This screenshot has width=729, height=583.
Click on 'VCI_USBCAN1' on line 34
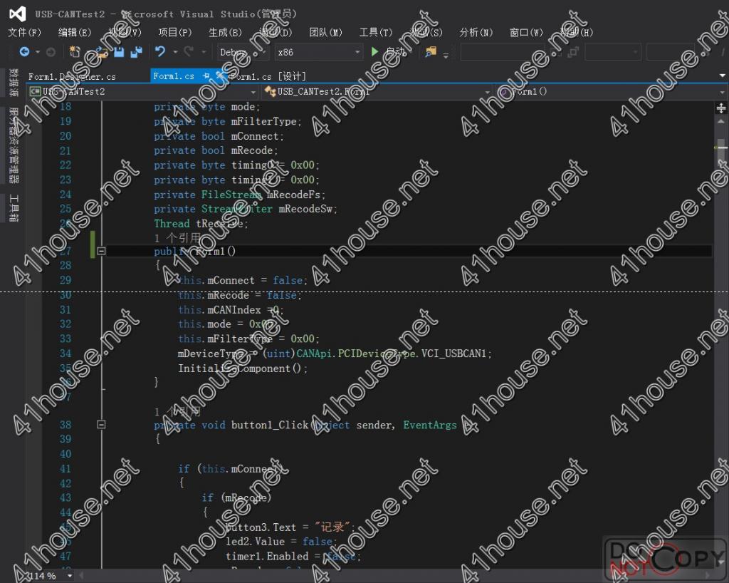coord(453,354)
